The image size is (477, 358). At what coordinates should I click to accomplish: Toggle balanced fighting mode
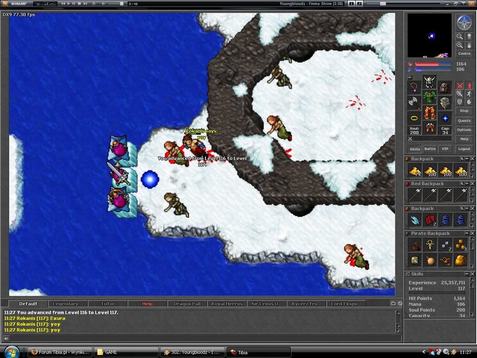coord(460,94)
